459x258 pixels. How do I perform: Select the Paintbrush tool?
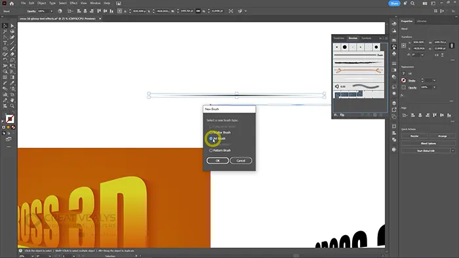pos(12,49)
